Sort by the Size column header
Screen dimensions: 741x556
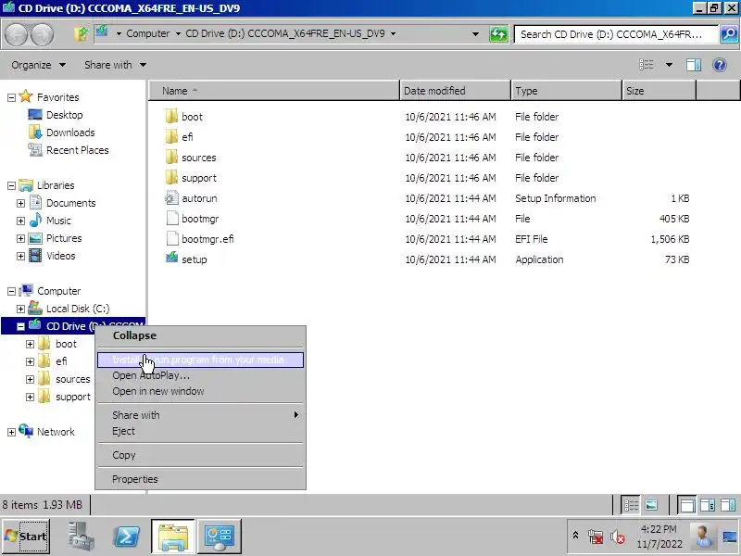[x=659, y=91]
